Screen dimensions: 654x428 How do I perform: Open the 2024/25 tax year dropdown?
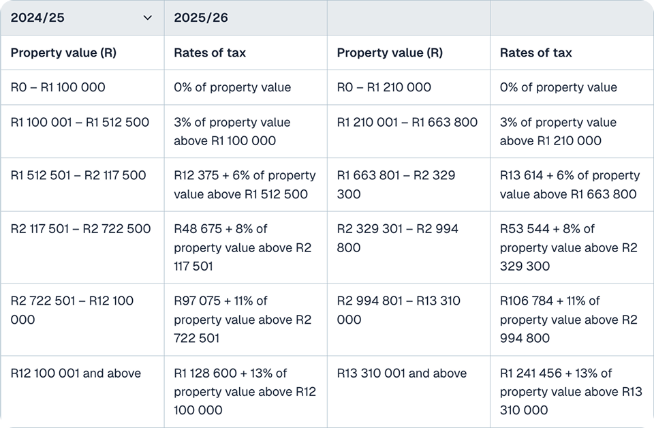[81, 18]
